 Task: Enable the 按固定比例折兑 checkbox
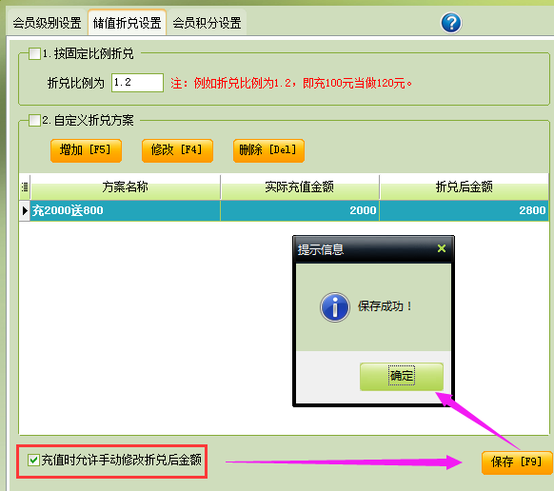pos(34,54)
